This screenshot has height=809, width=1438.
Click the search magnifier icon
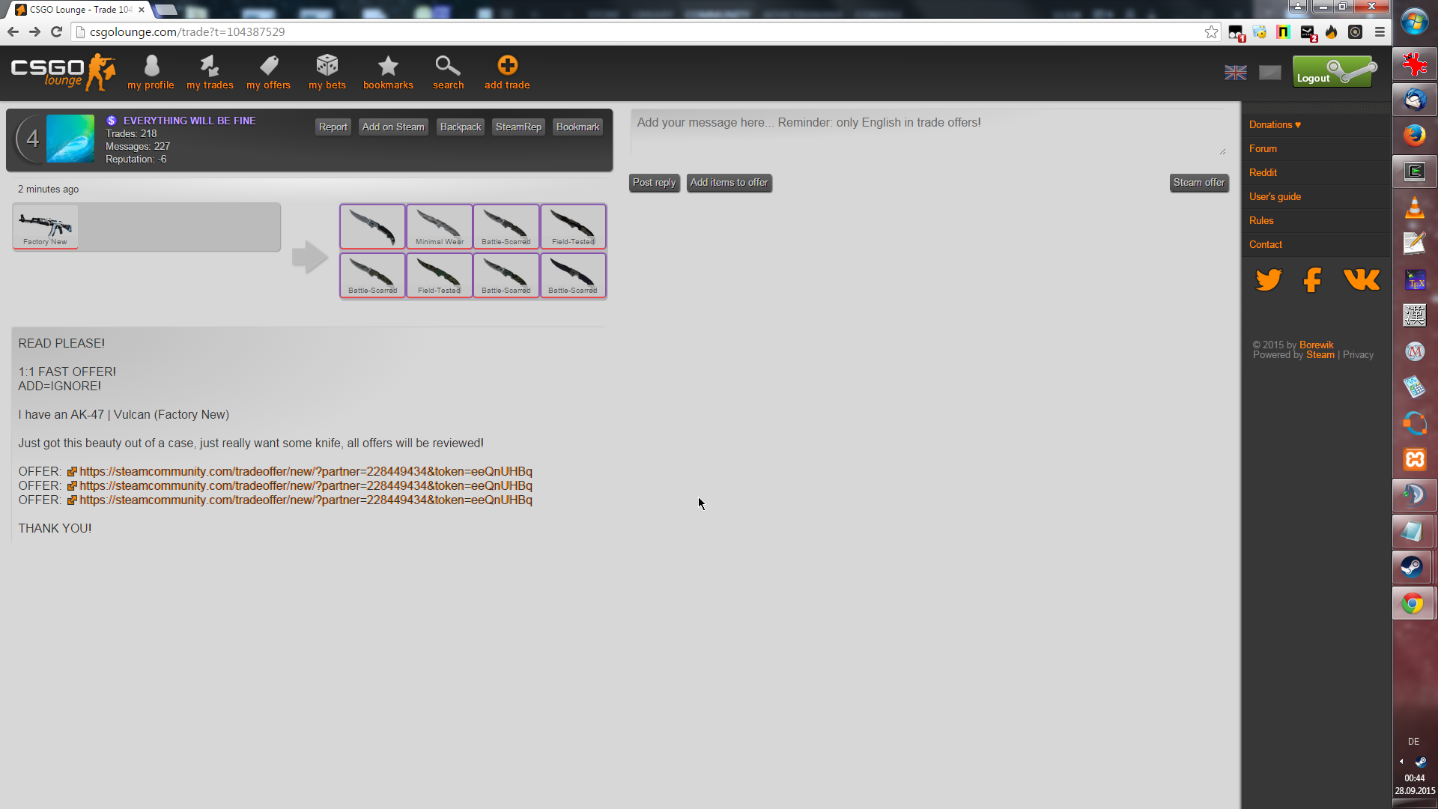[448, 66]
